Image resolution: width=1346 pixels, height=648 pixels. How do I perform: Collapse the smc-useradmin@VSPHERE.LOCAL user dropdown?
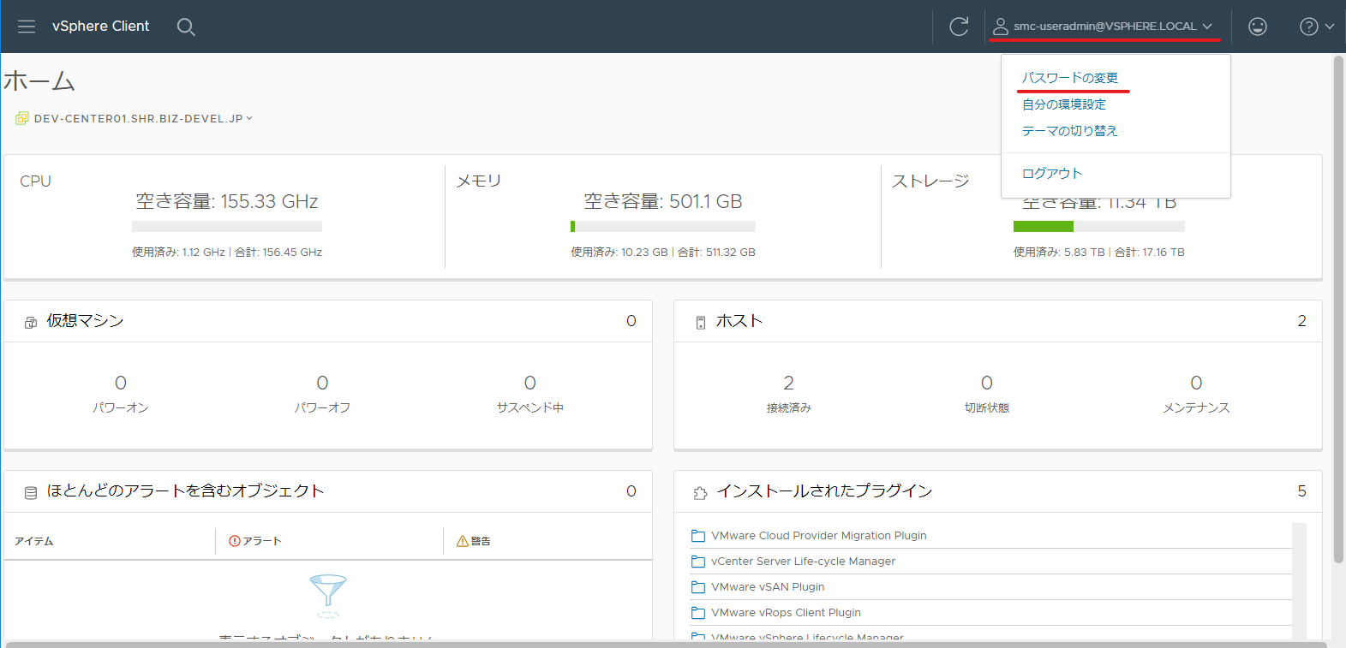coord(1207,27)
